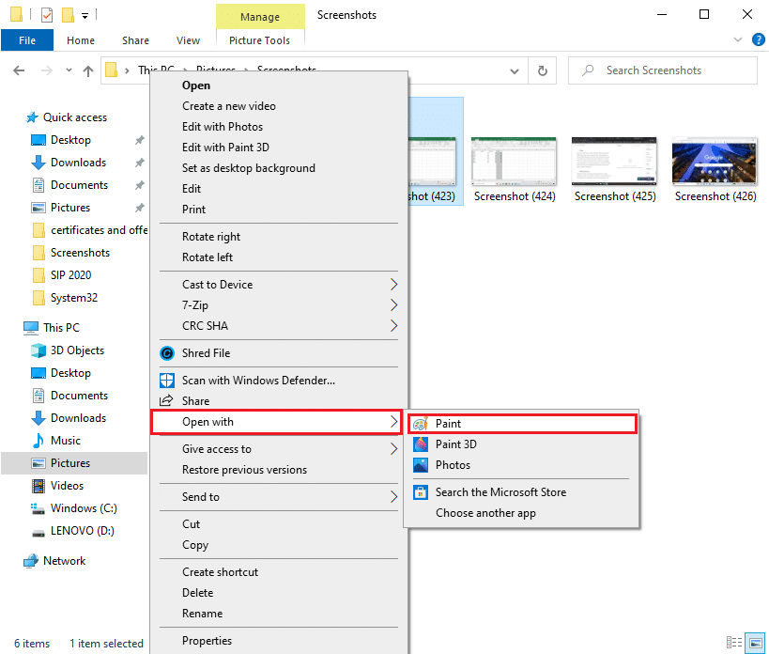
Task: Click Search the Microsoft Store
Action: pyautogui.click(x=500, y=491)
